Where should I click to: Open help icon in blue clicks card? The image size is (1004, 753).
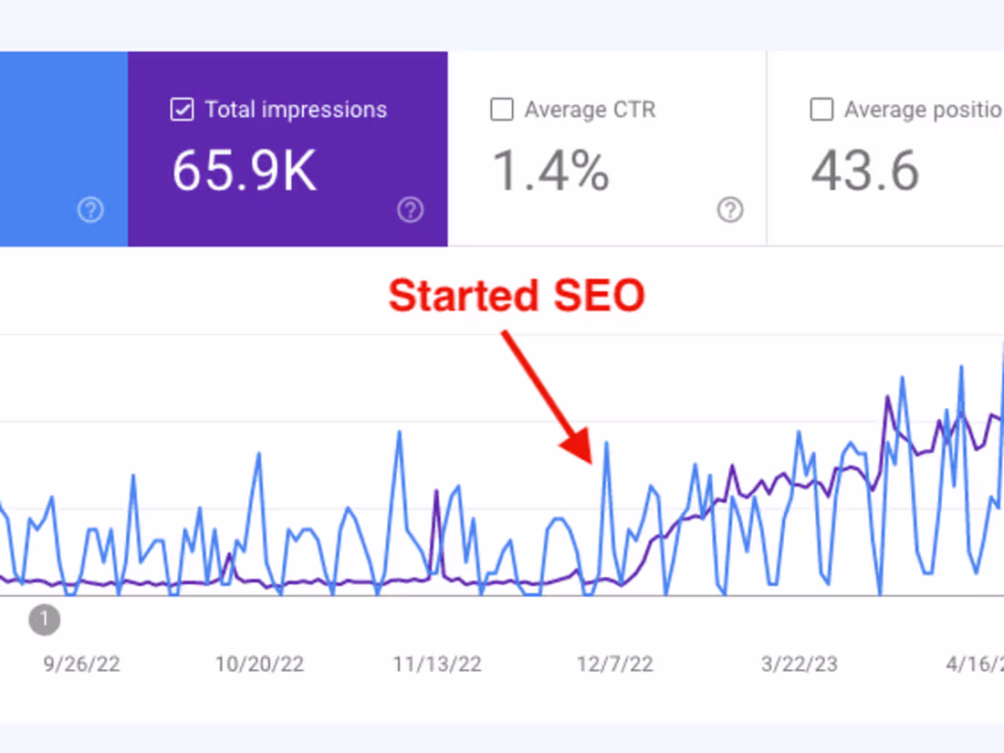coord(90,209)
